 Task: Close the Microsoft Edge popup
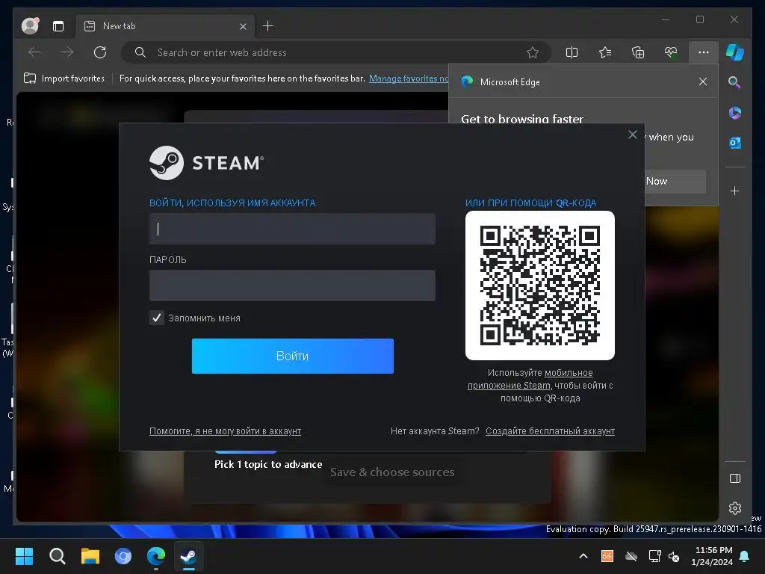coord(703,81)
